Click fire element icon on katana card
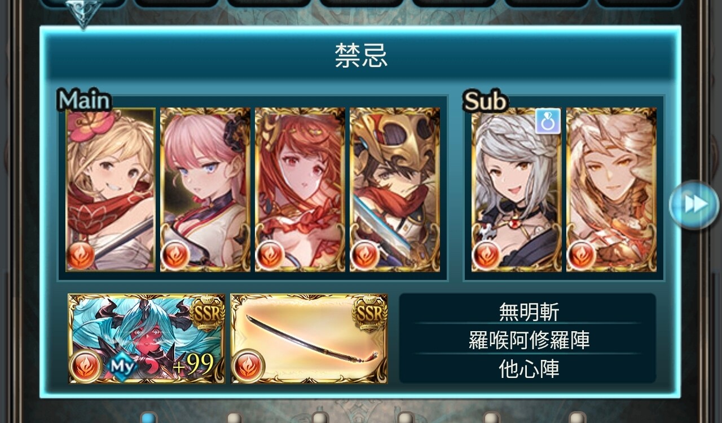 248,366
